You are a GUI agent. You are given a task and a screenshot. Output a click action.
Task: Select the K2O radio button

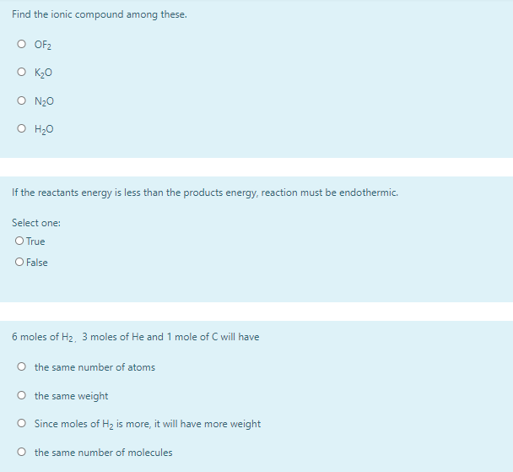coord(22,72)
